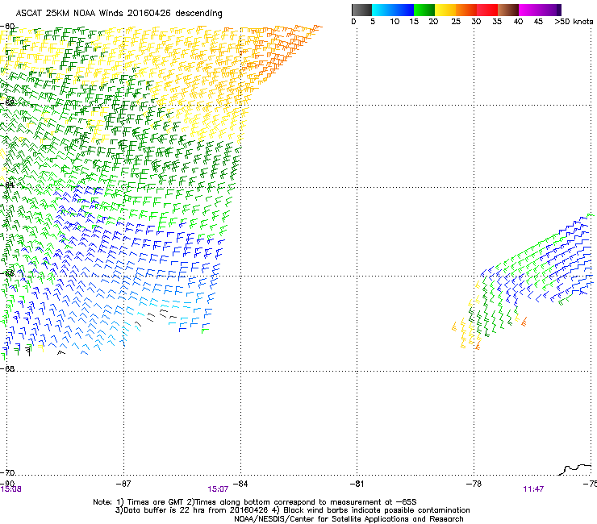Click the NOAA/NESDIS Center for Satellite Applications credit
Viewport: 597px width, 524px height.
[x=349, y=519]
